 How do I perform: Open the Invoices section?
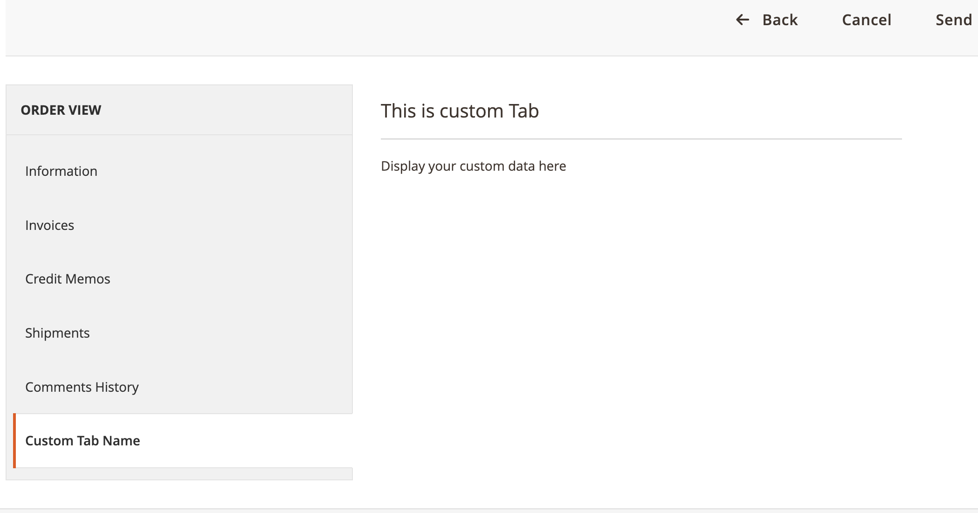point(49,225)
